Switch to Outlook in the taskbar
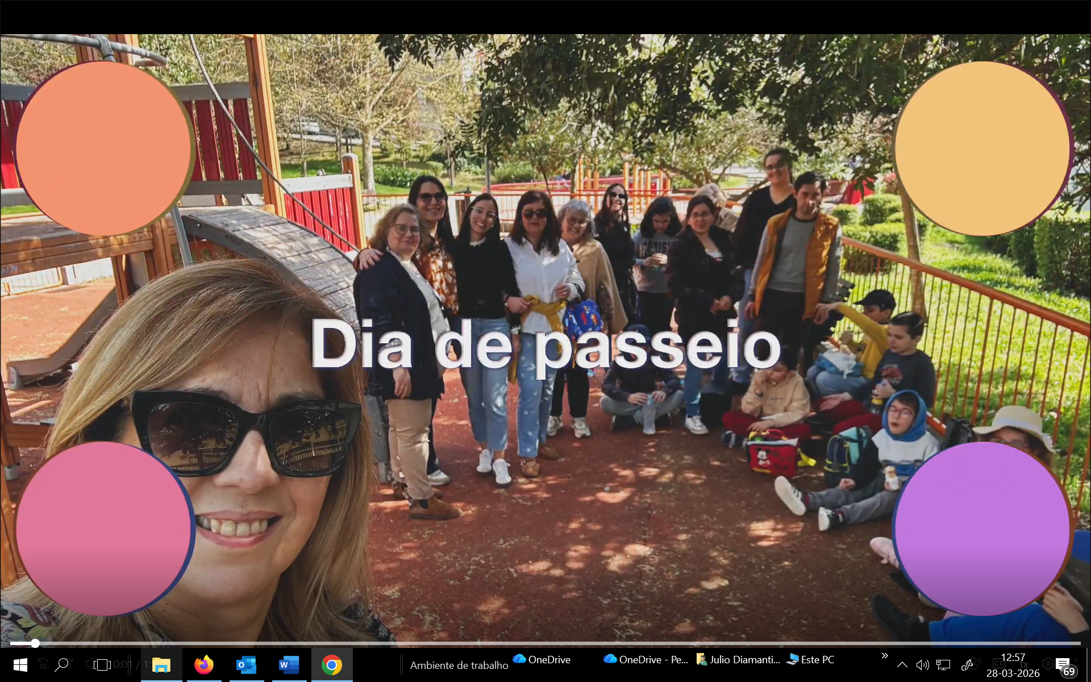The height and width of the screenshot is (682, 1091). [246, 664]
